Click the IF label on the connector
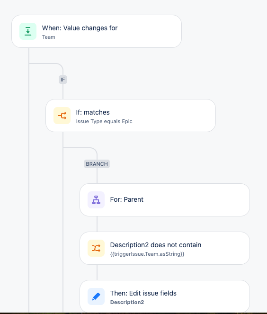 pyautogui.click(x=62, y=80)
